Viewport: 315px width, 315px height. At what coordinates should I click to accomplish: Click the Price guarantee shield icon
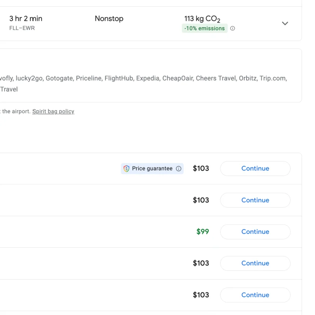click(126, 169)
